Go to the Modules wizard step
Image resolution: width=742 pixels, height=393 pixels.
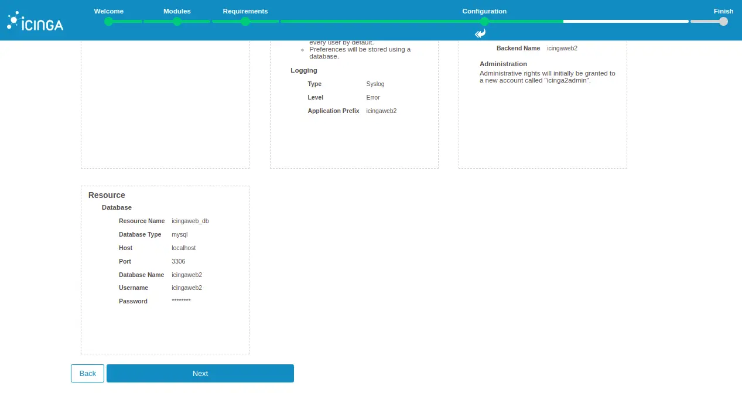(177, 11)
